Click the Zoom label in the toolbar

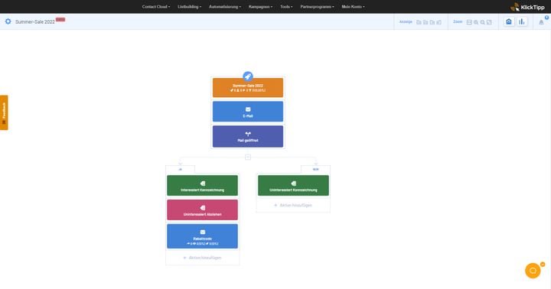point(458,21)
